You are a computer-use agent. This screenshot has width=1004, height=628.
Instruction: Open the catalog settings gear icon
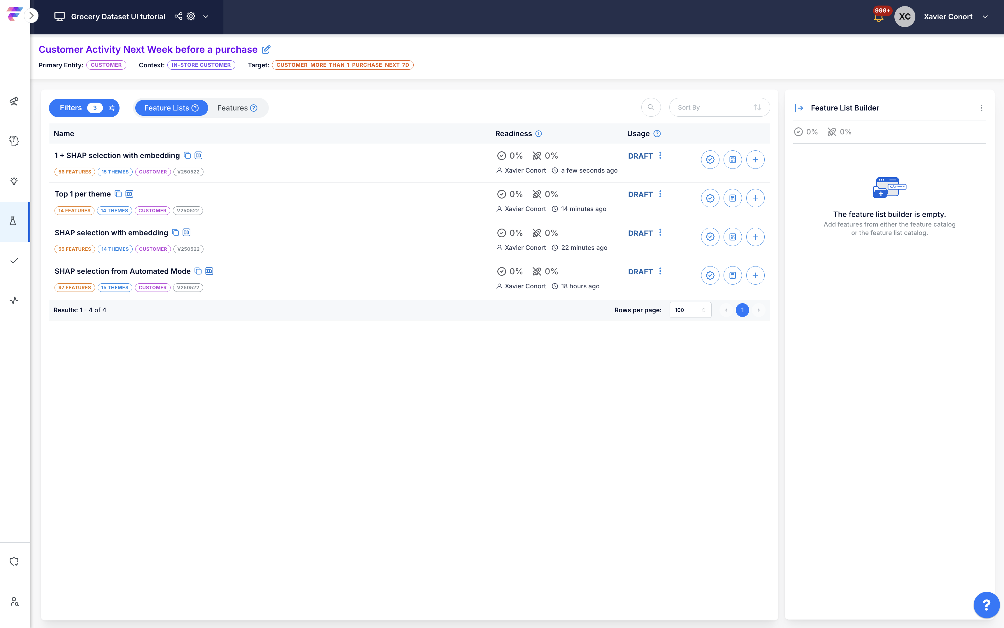[x=191, y=16]
